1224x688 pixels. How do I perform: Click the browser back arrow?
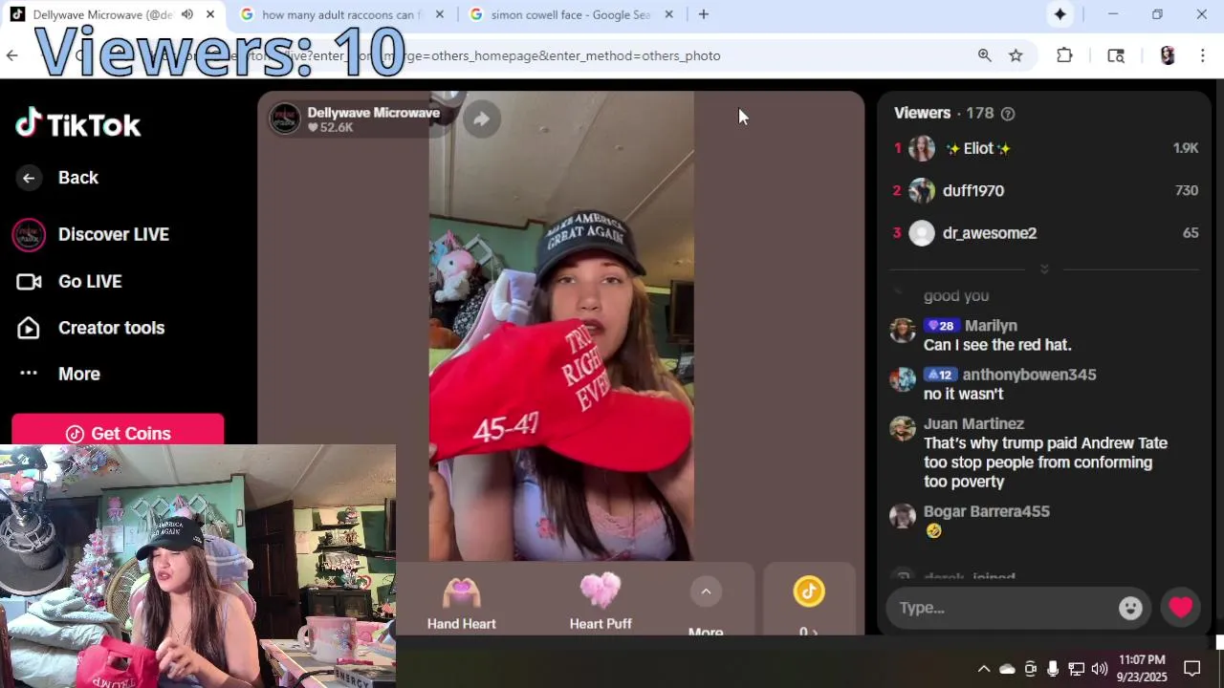(x=11, y=55)
